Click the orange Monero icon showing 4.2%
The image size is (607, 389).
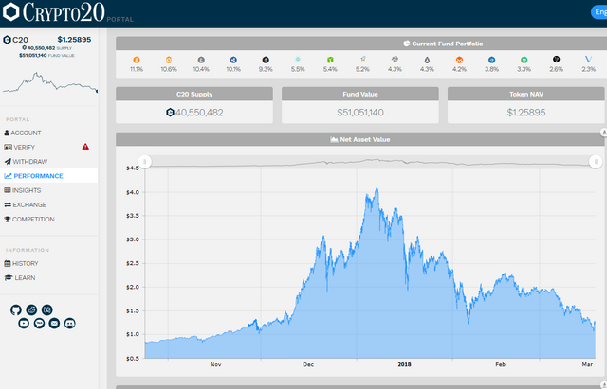(459, 60)
